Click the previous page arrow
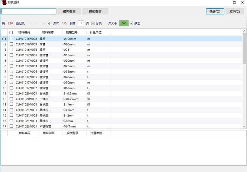Screen dimensions: 247x172 36,24
